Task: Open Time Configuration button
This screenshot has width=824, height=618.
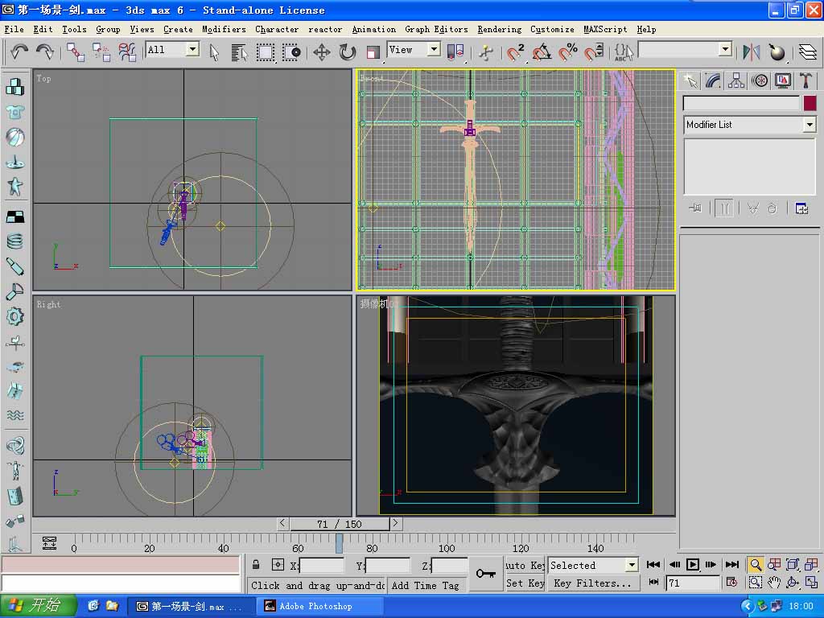Action: pyautogui.click(x=732, y=582)
